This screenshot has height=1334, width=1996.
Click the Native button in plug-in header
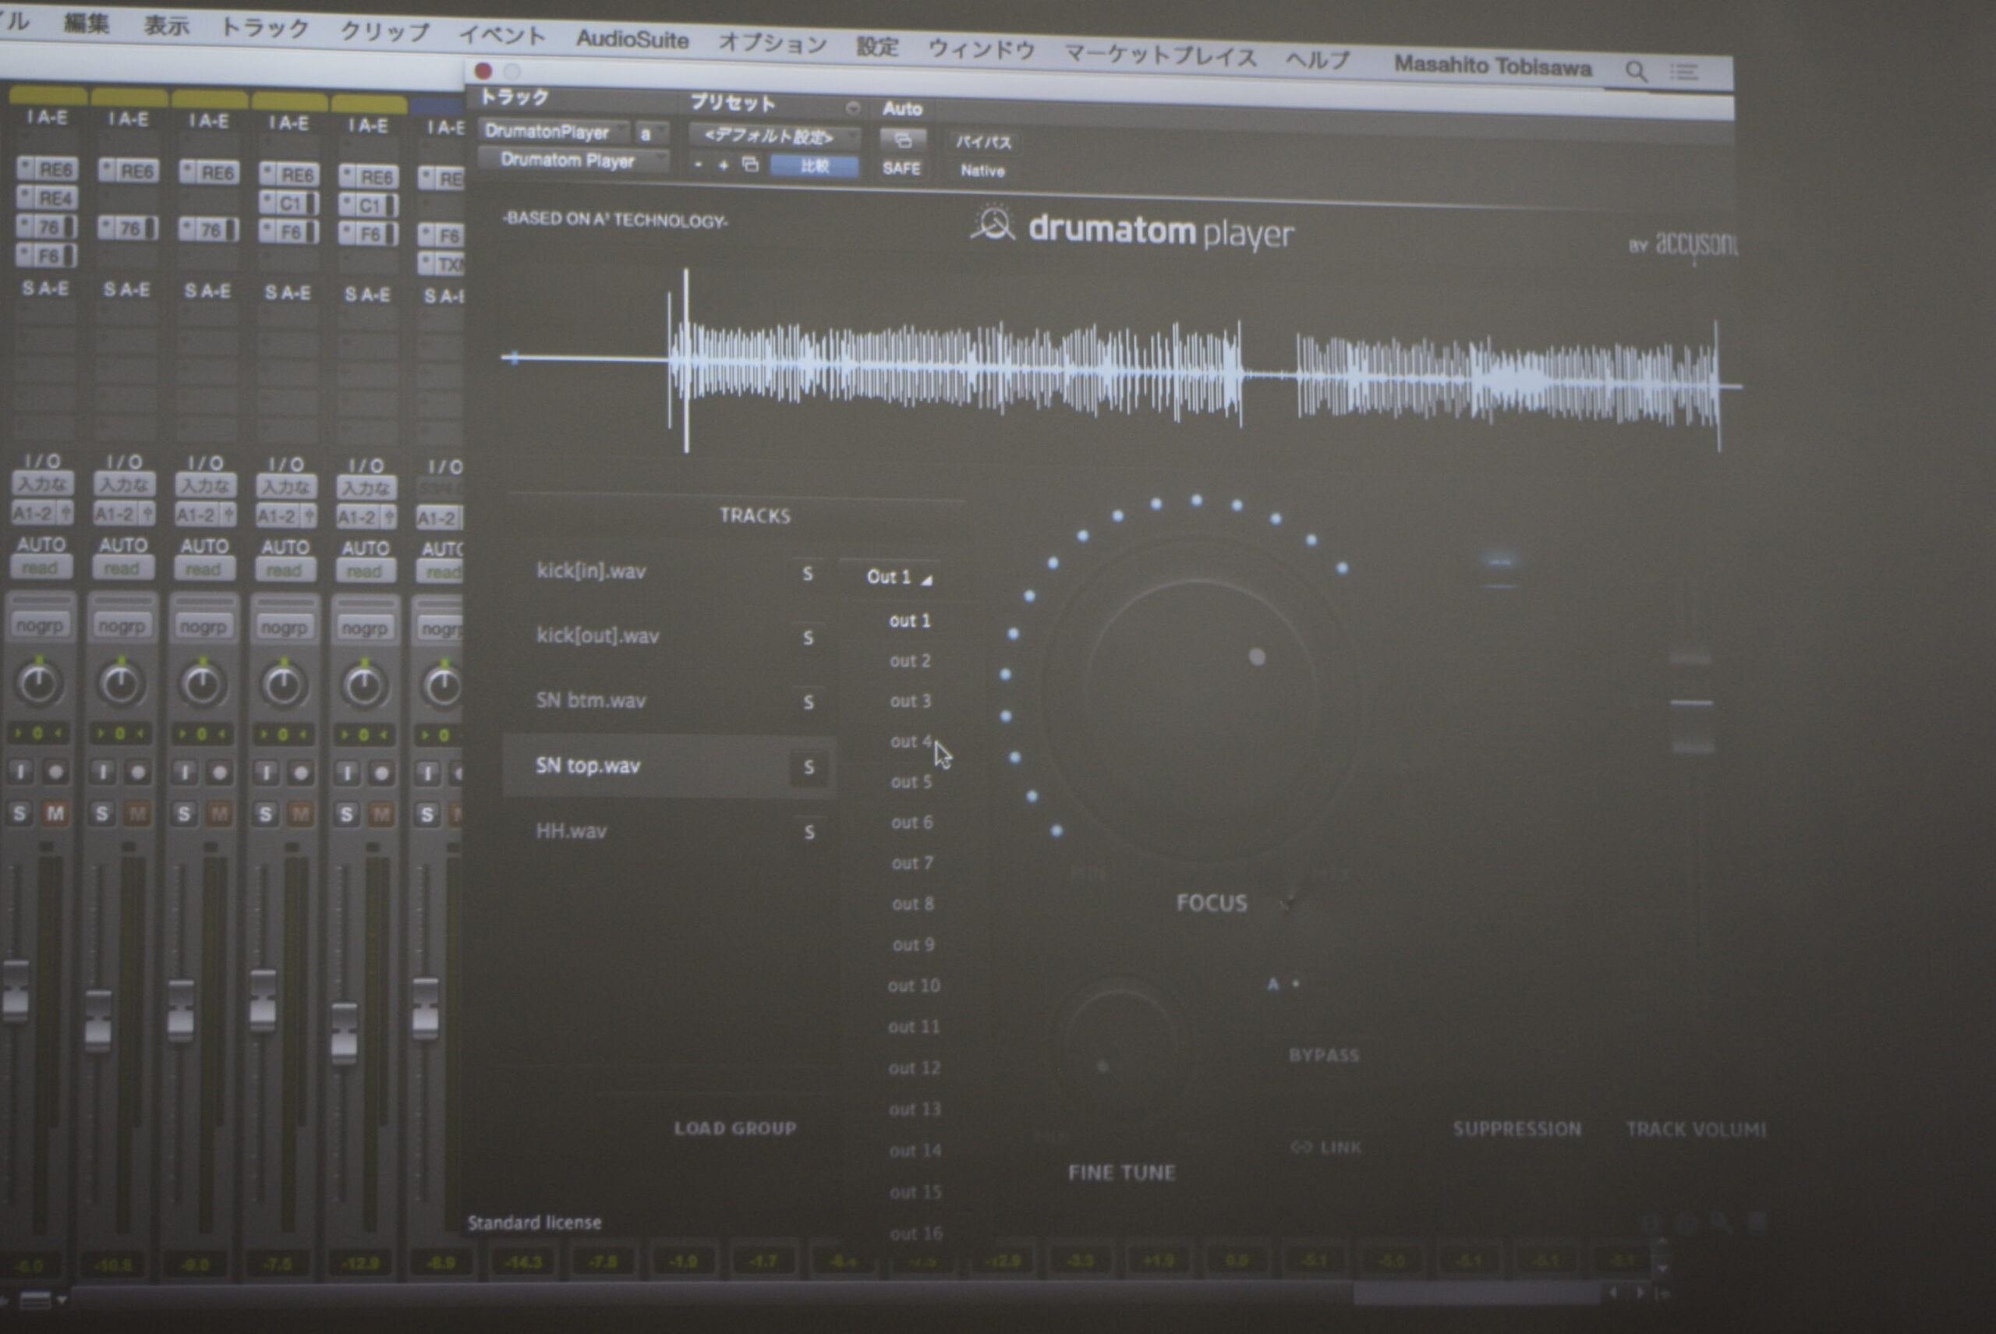click(x=982, y=170)
